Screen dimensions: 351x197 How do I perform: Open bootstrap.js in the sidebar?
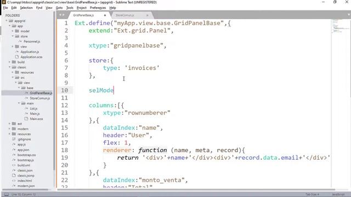[26, 160]
